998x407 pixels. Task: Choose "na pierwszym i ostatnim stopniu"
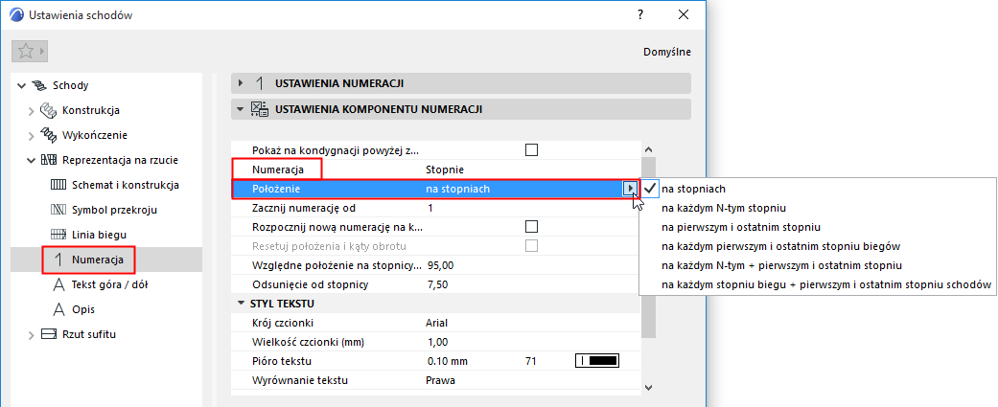(741, 226)
